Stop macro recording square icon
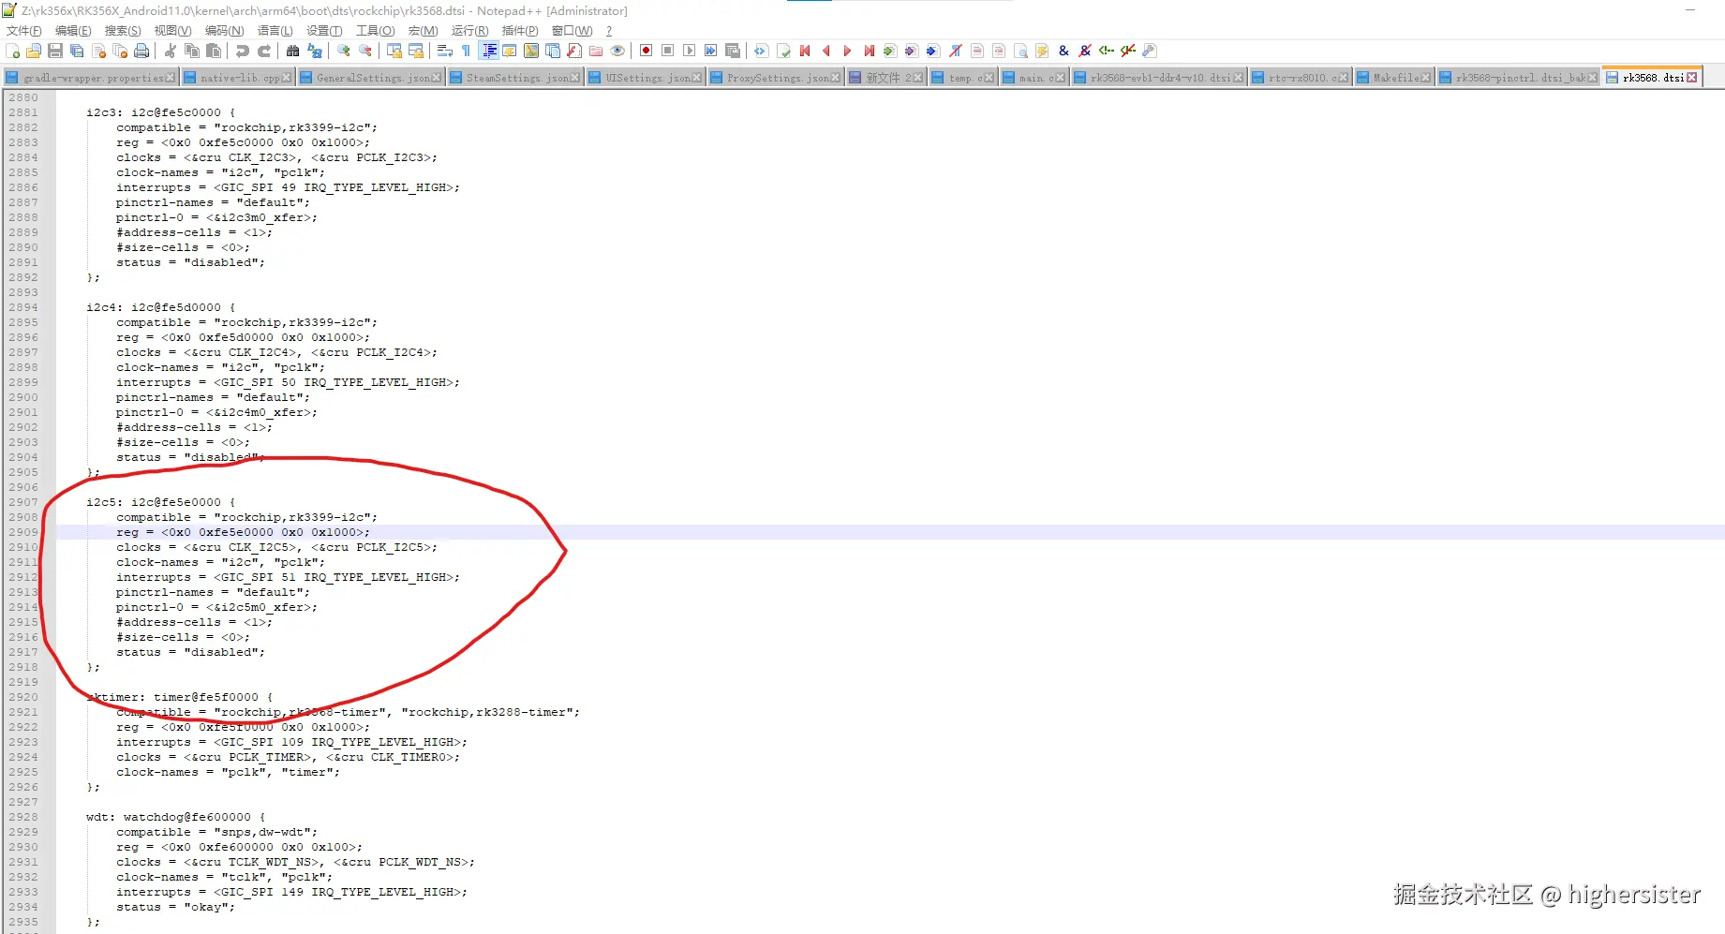Image resolution: width=1725 pixels, height=934 pixels. pos(668,51)
